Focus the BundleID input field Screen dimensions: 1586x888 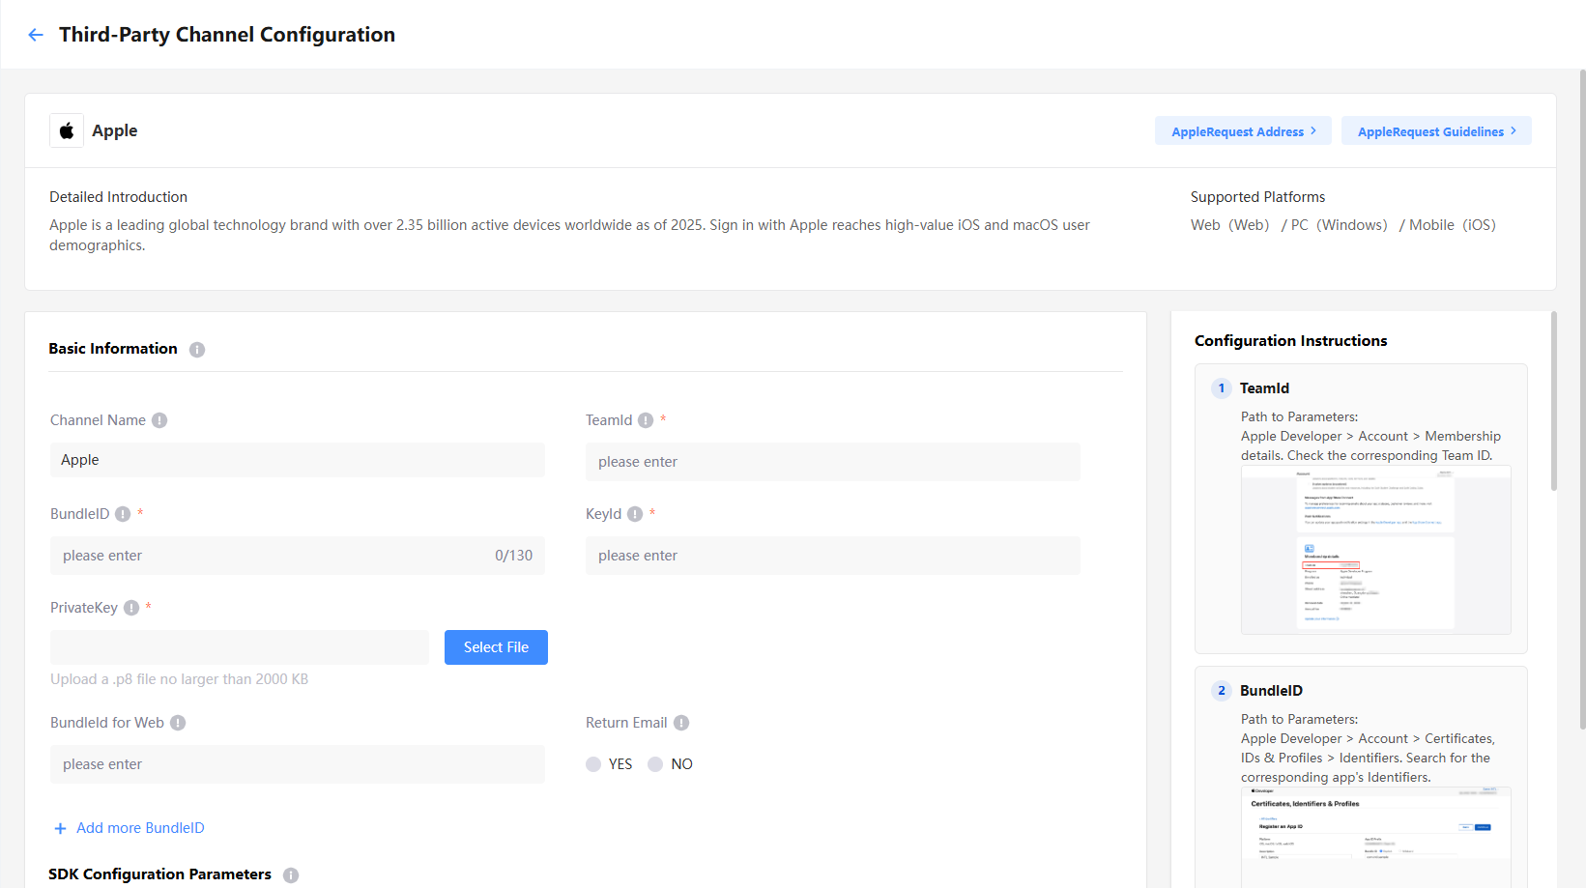coord(298,556)
